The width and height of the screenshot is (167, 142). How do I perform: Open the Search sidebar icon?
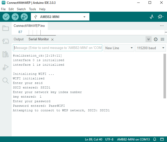point(6,81)
